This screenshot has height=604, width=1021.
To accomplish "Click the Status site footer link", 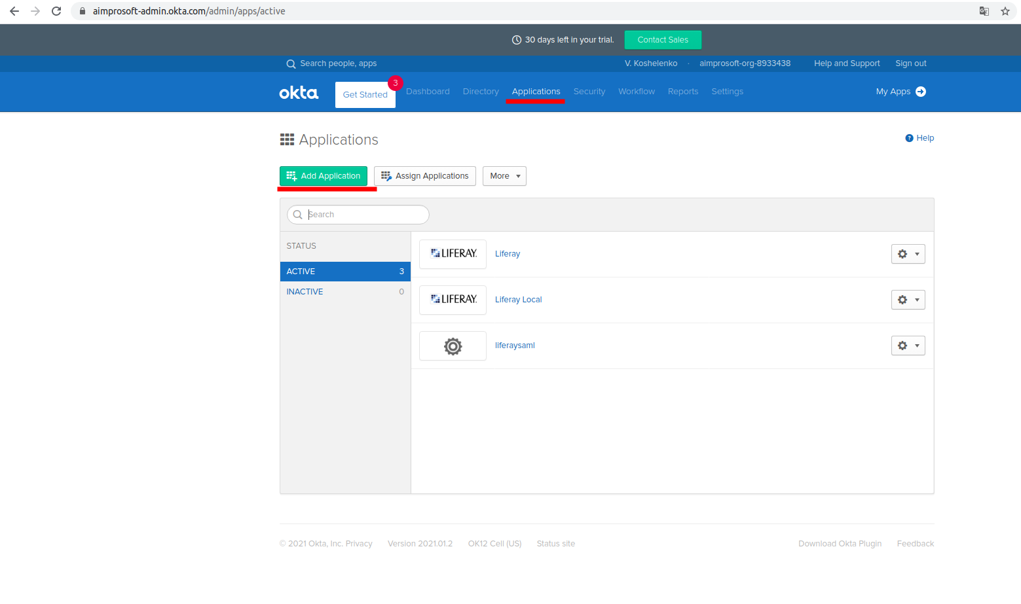I will [556, 544].
